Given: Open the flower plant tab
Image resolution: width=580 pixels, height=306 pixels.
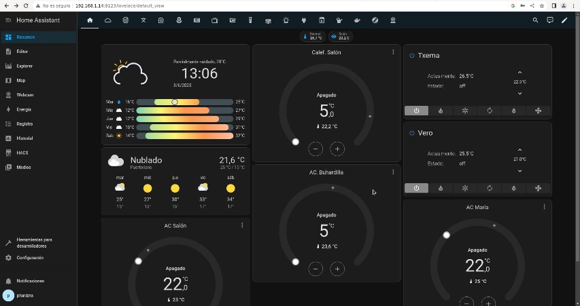Looking at the screenshot, I should coord(179,20).
